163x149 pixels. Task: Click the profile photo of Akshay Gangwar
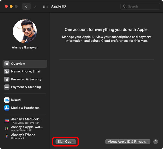[25, 31]
